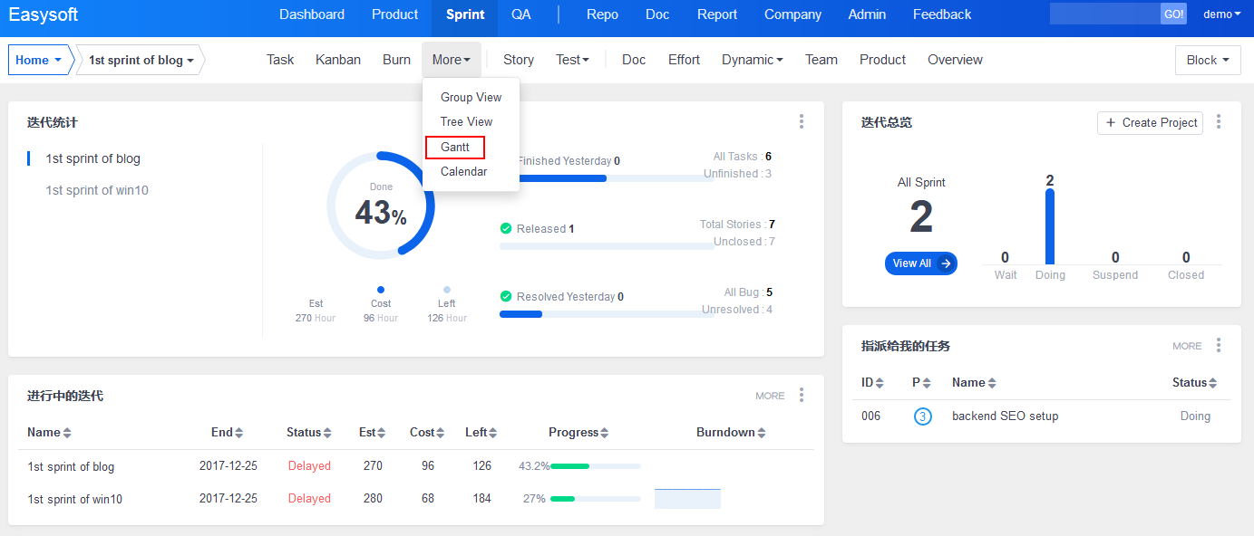Click the 1st sprint of win10 burndown chart
The image size is (1254, 536).
tap(687, 499)
